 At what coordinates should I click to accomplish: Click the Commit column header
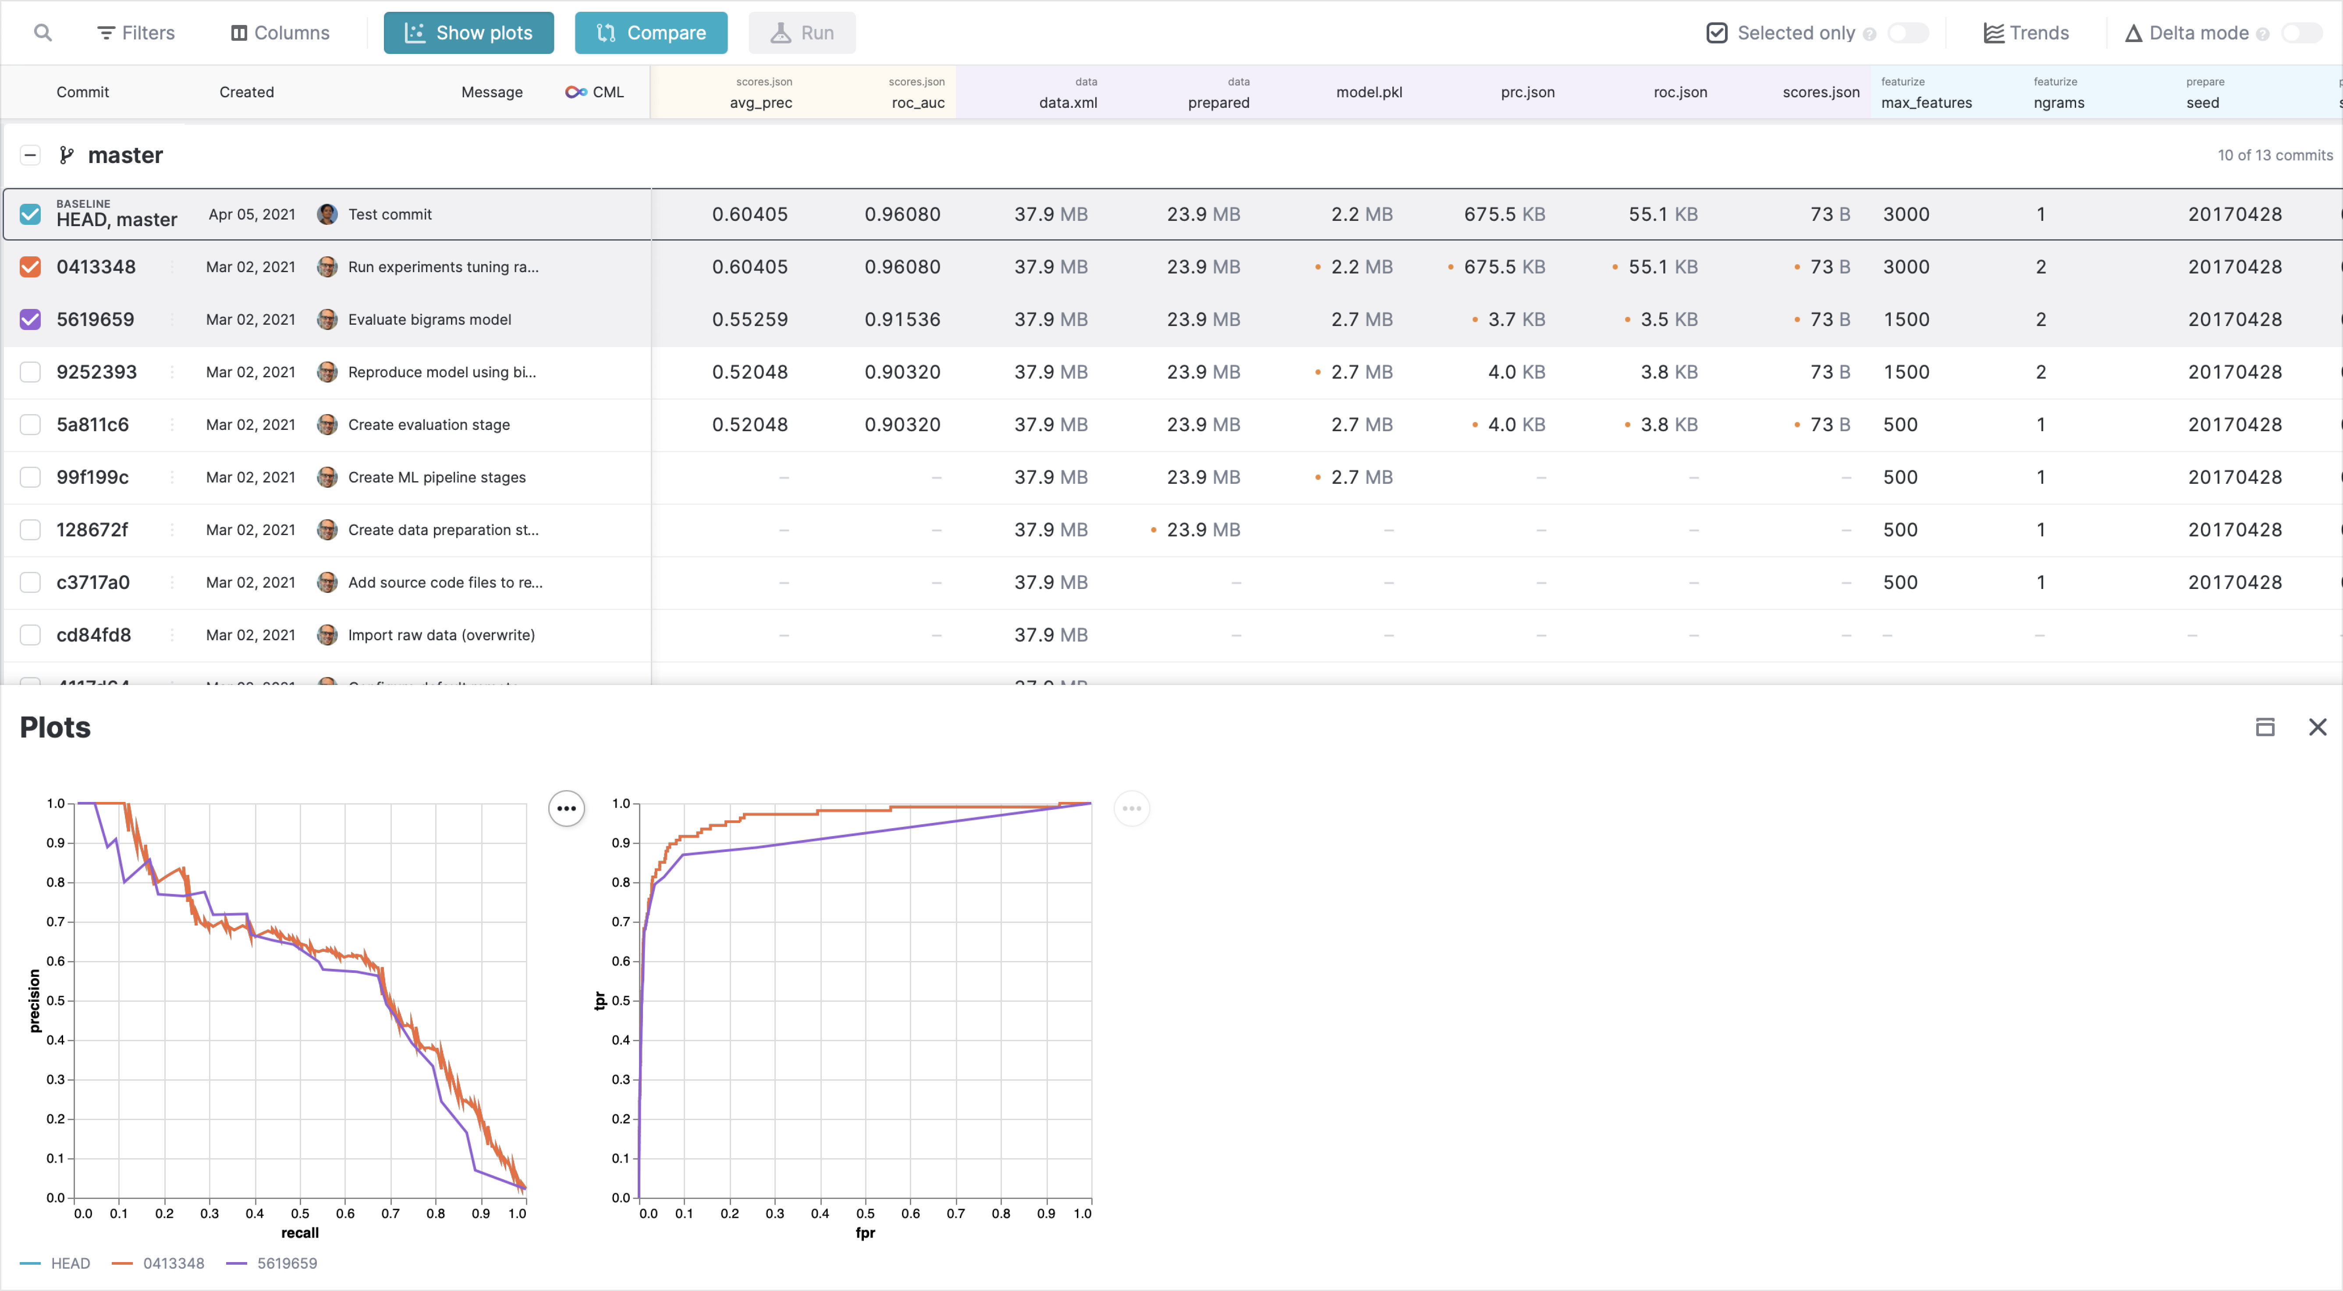[x=83, y=92]
